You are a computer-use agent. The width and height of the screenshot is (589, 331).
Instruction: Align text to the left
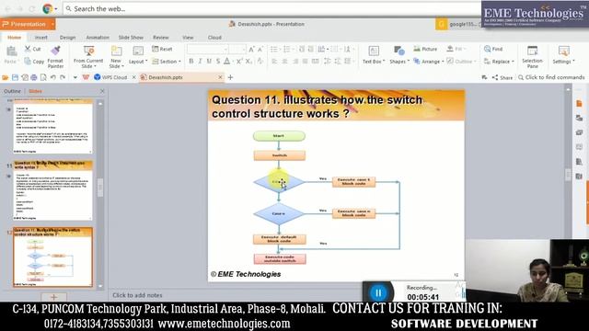[x=274, y=62]
